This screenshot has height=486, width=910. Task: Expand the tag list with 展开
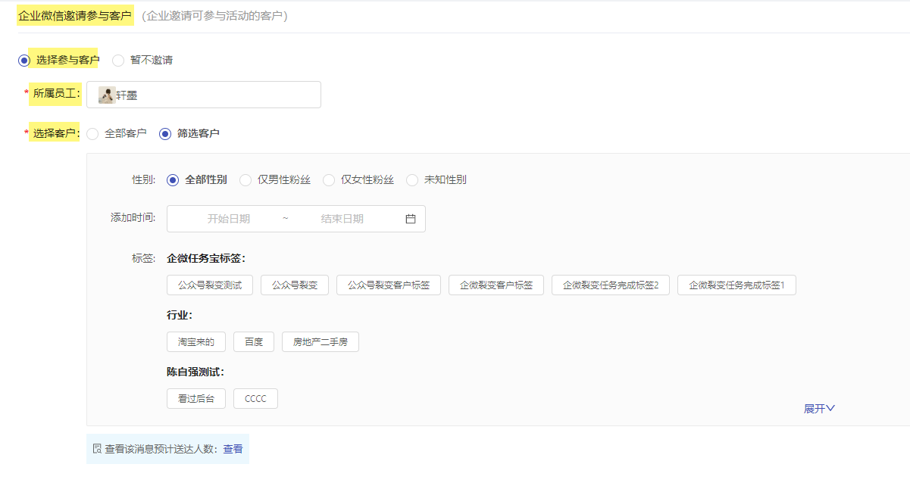pyautogui.click(x=820, y=409)
